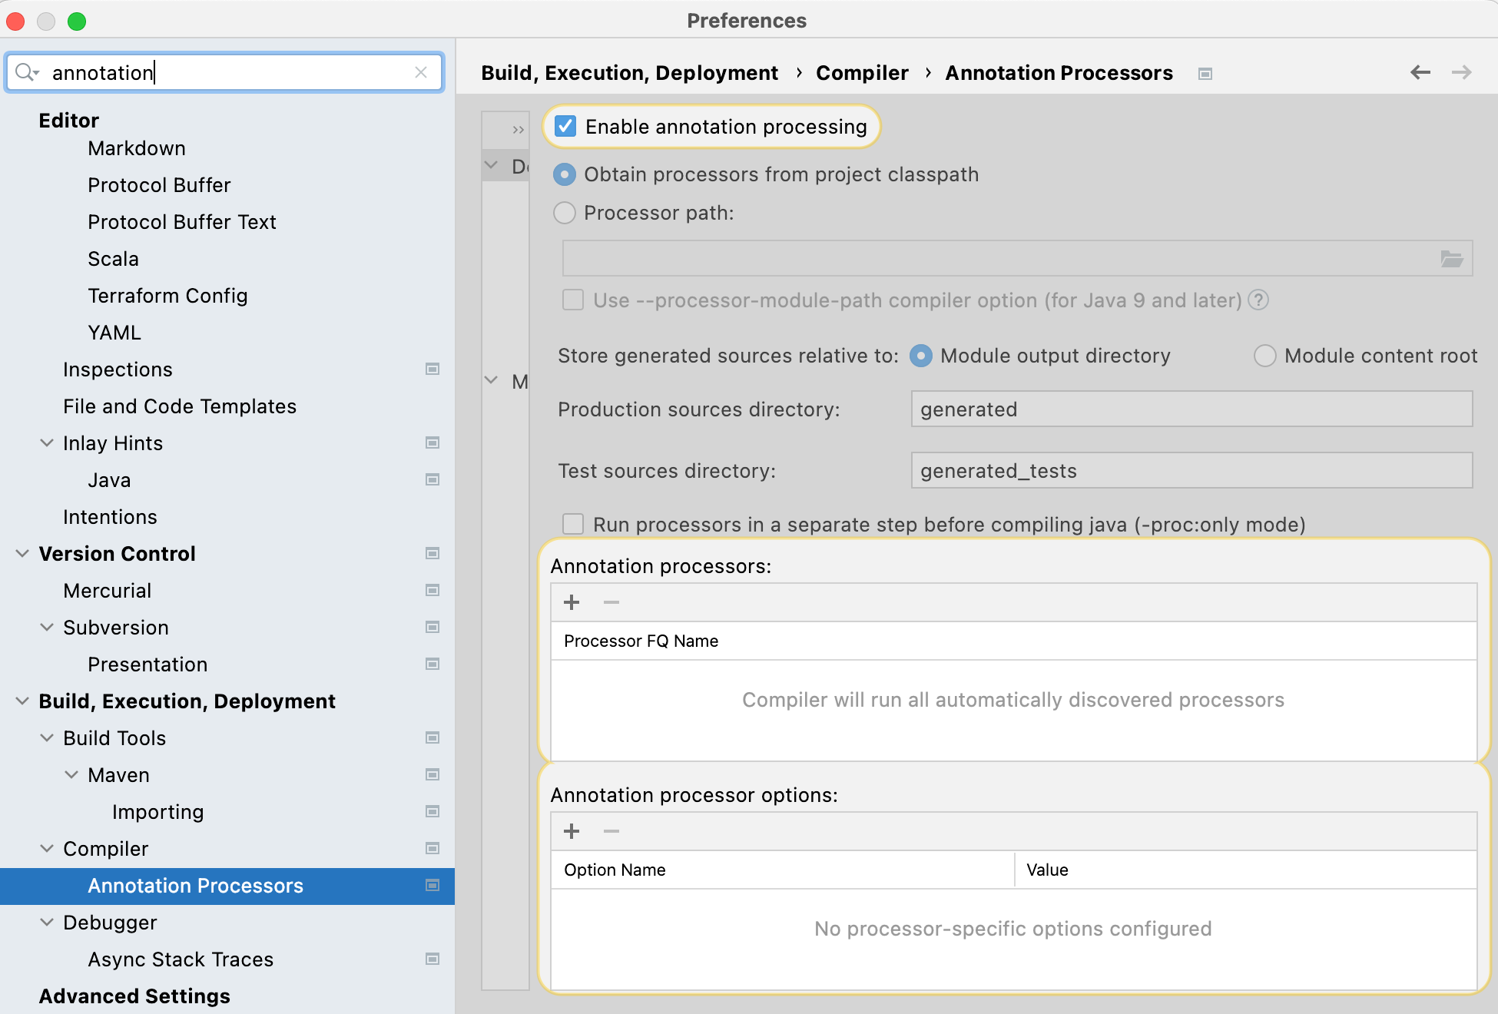1498x1014 pixels.
Task: Collapse the Maven tree node
Action: click(71, 775)
